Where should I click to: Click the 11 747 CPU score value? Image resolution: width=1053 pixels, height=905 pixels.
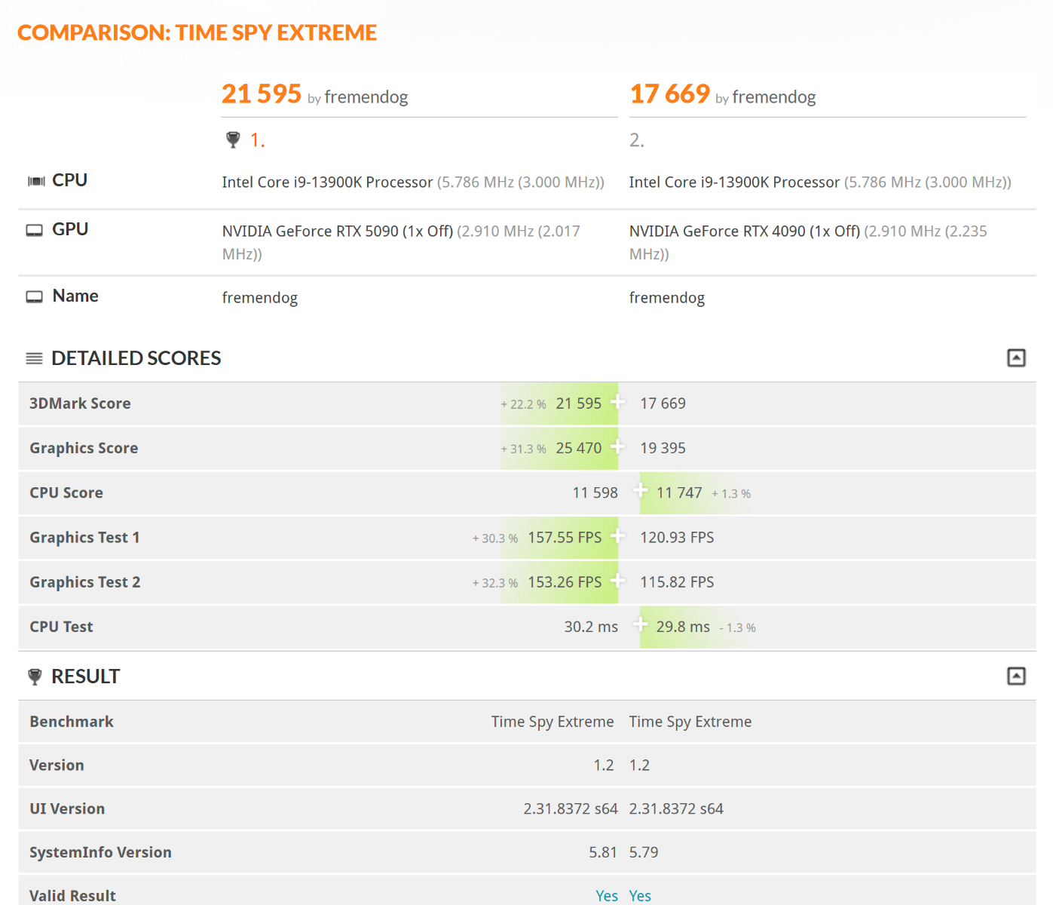(x=679, y=492)
